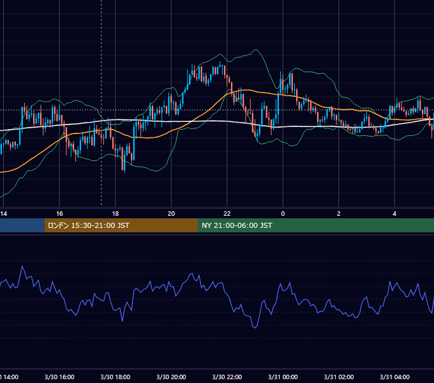
Task: Click the 2 hour axis label
Action: click(338, 214)
